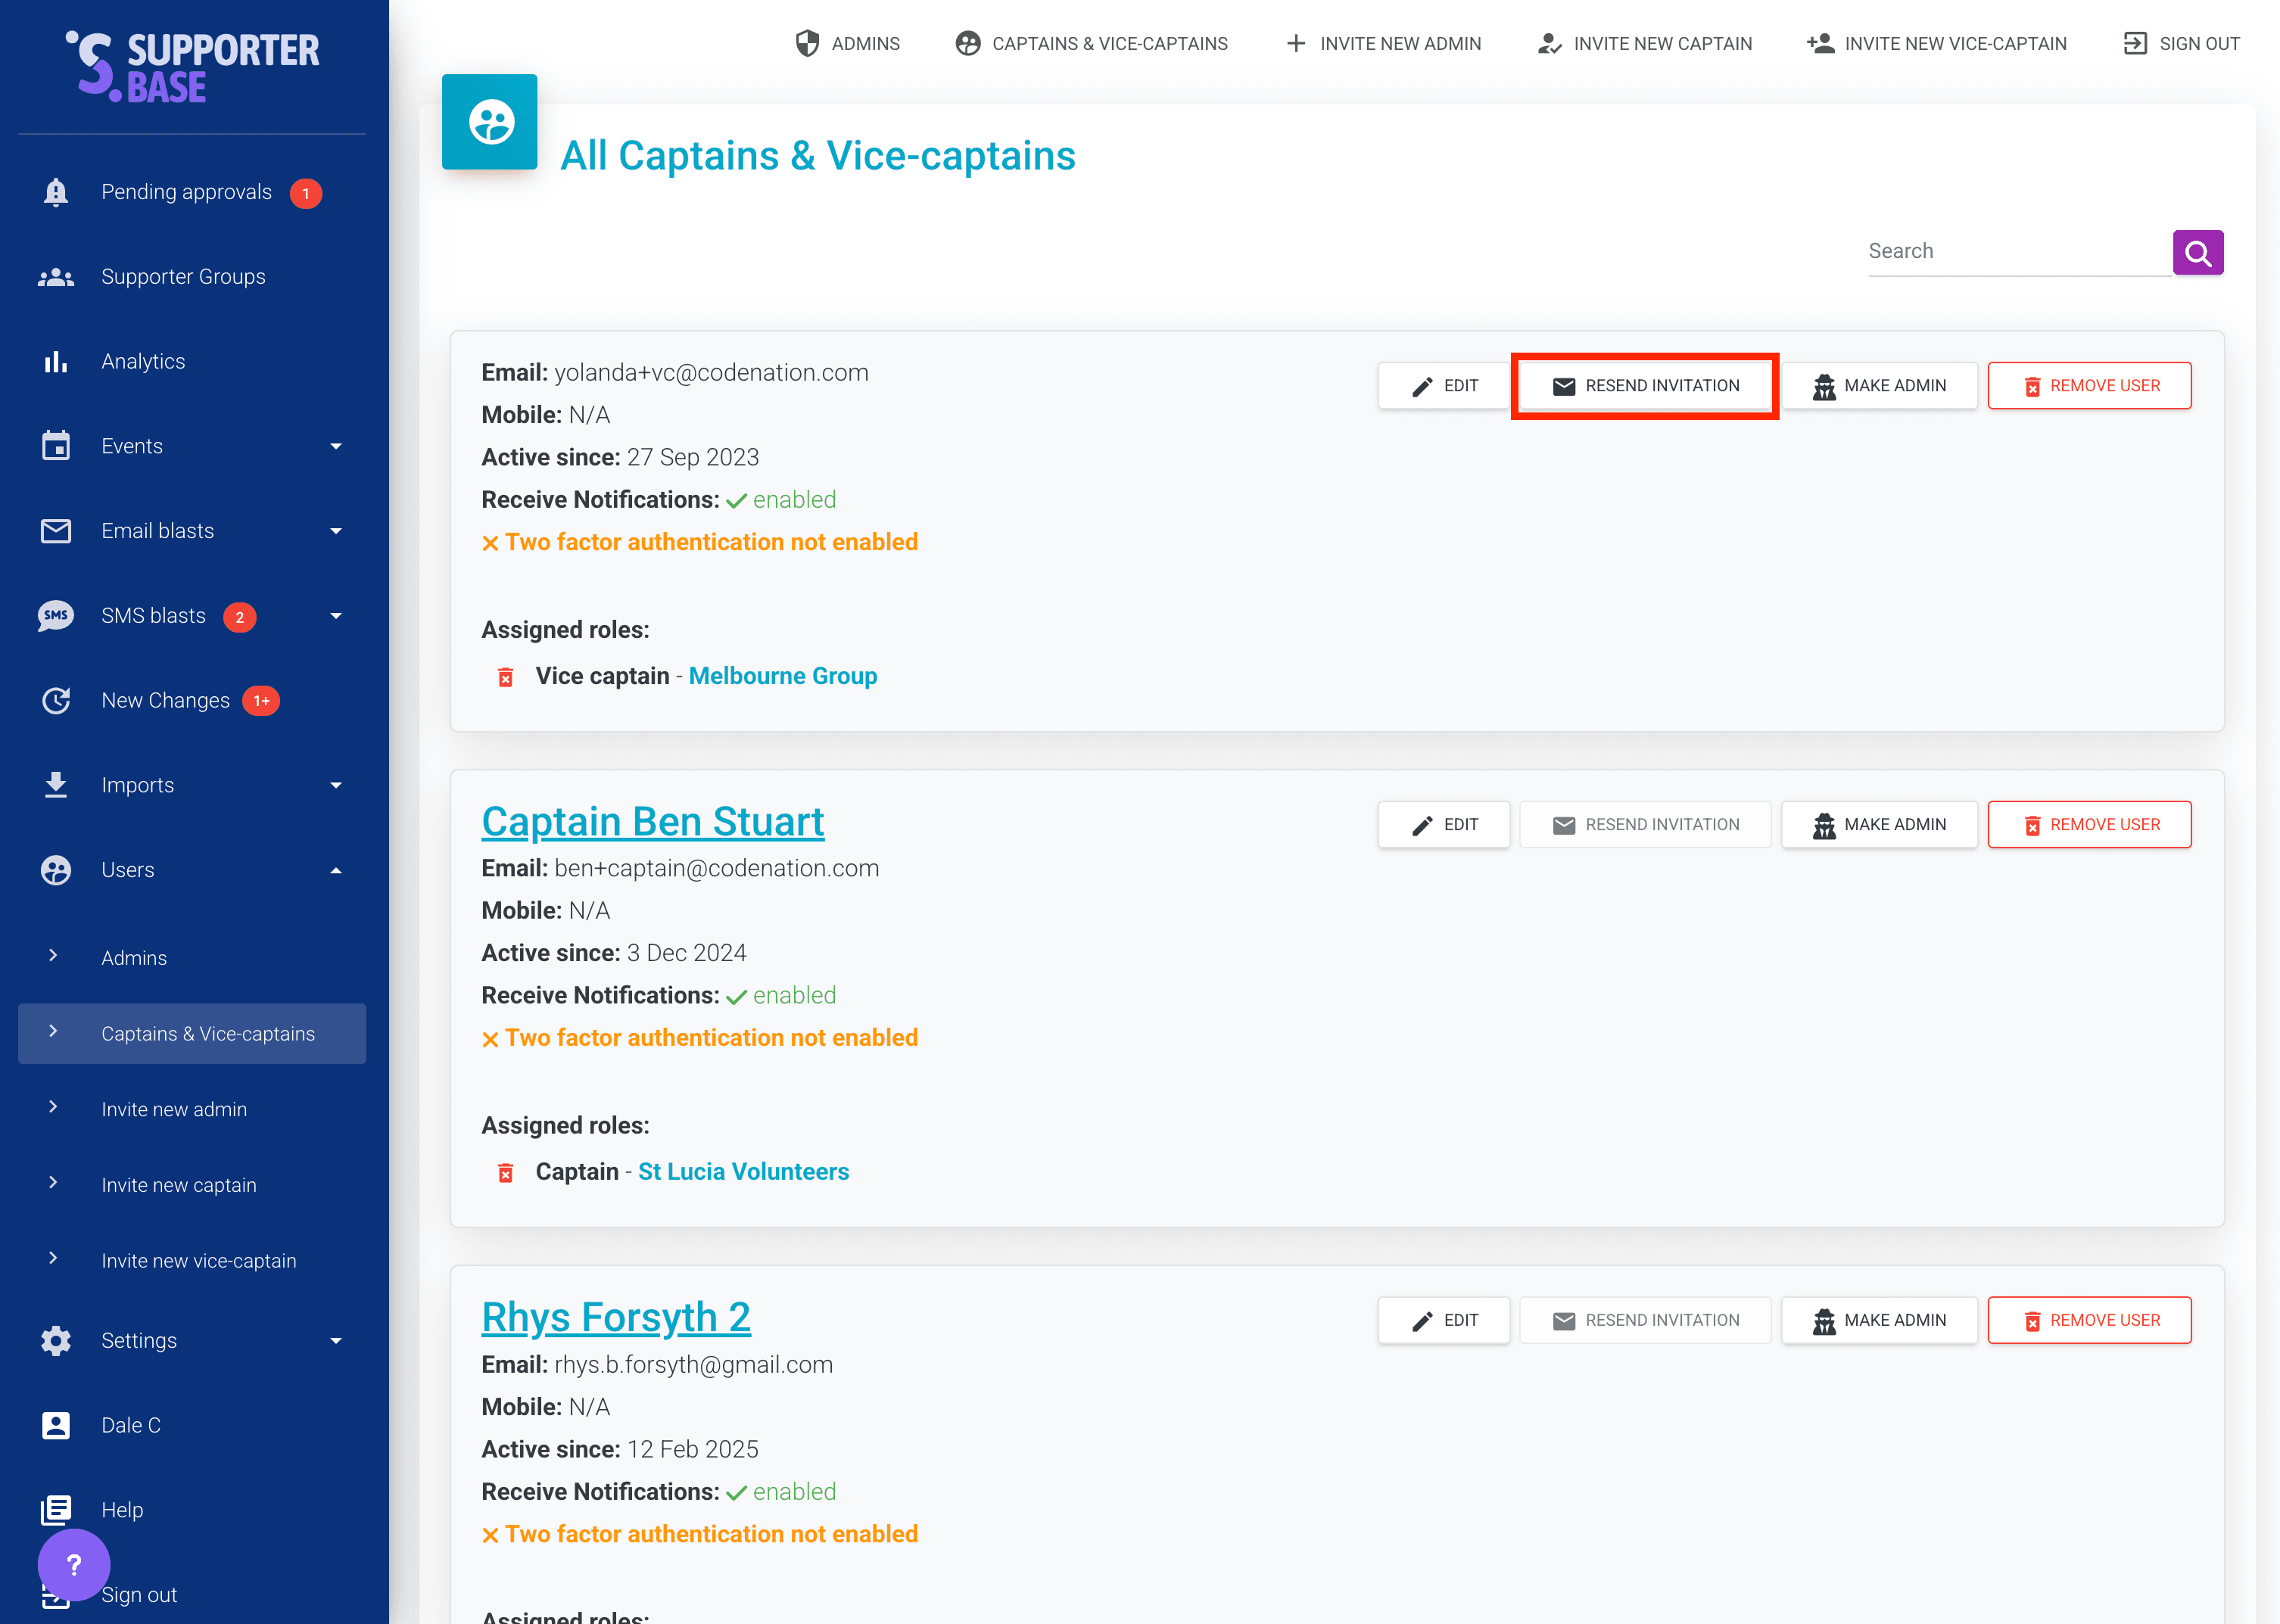Viewport: 2280px width, 1624px height.
Task: Click Remove User for Rhys Forsyth 2
Action: 2089,1320
